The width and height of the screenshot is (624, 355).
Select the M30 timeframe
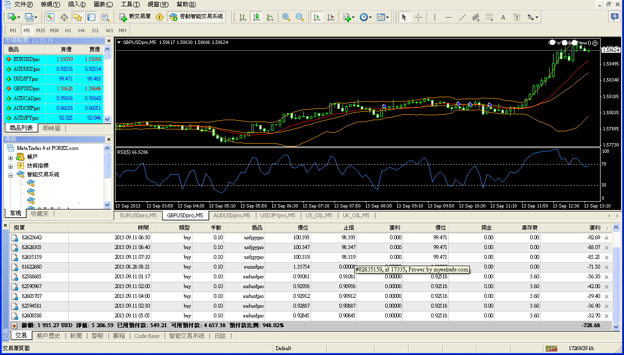[x=54, y=30]
